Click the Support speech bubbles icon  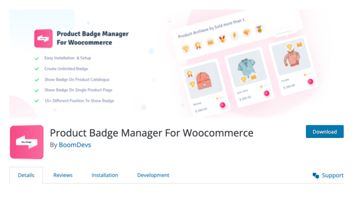click(x=316, y=176)
